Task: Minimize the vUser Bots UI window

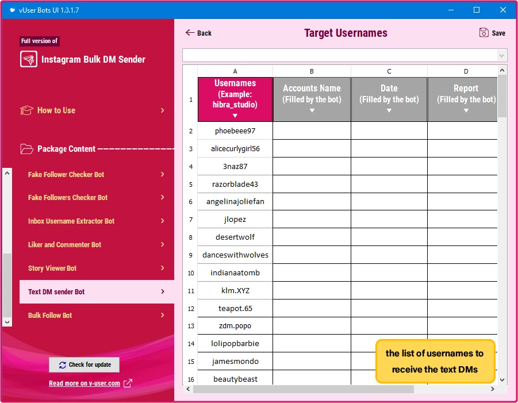Action: tap(451, 10)
